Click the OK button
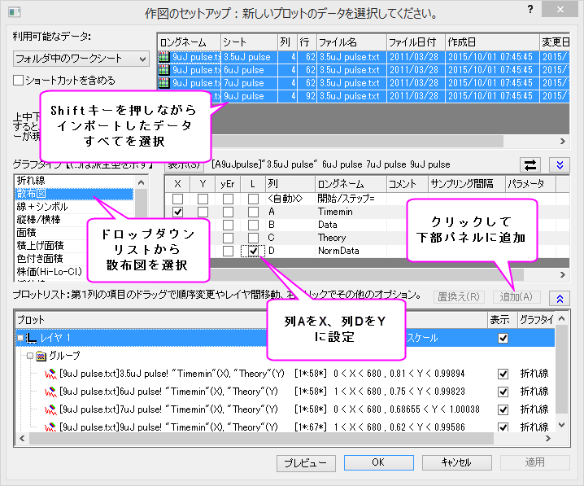584x486 pixels. (379, 462)
